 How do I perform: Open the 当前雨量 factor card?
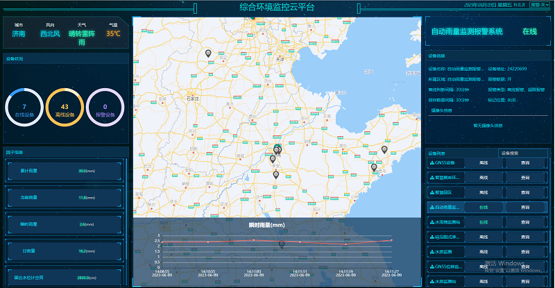point(65,198)
